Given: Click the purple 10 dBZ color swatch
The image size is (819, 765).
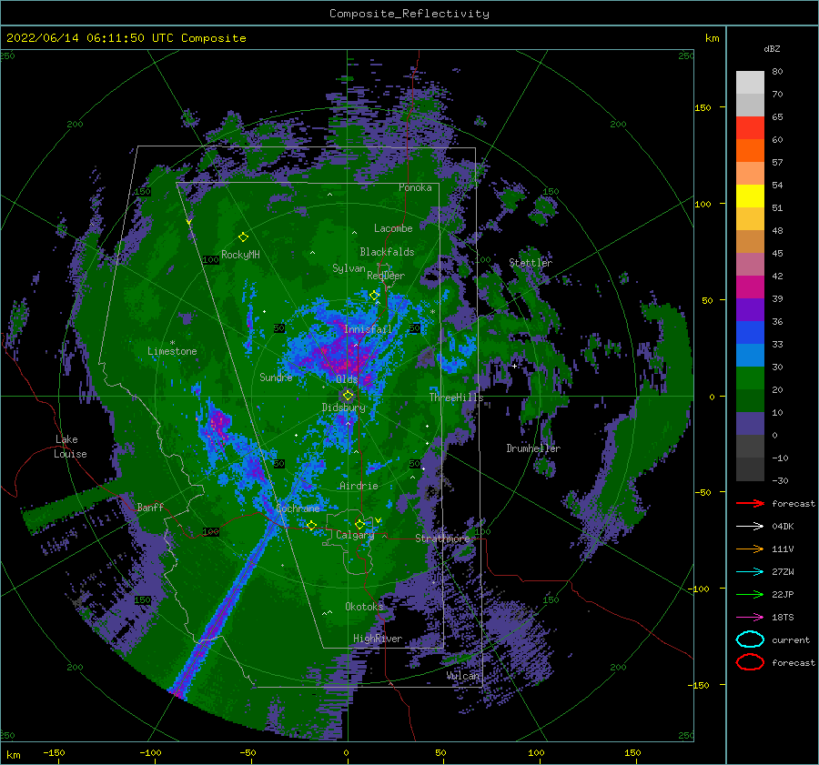Looking at the screenshot, I should (x=750, y=424).
